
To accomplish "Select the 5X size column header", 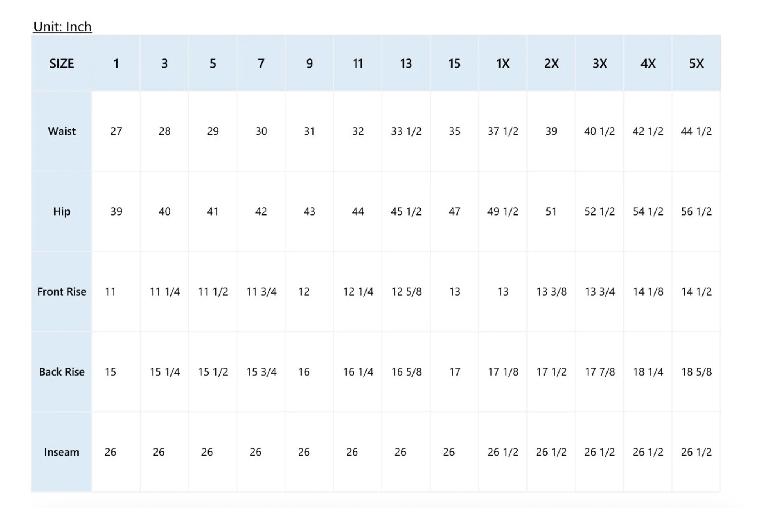I will click(696, 63).
